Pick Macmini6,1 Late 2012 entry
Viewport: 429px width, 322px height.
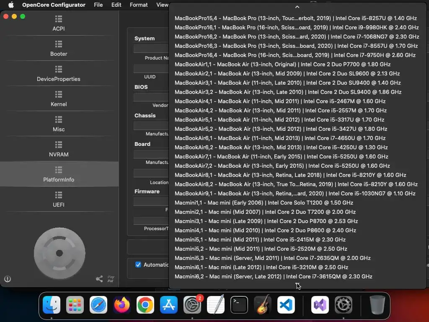297,267
